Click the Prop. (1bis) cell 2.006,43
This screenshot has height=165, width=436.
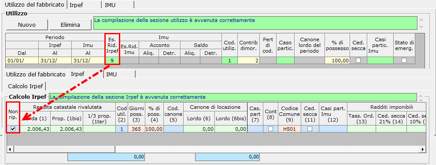click(67, 129)
